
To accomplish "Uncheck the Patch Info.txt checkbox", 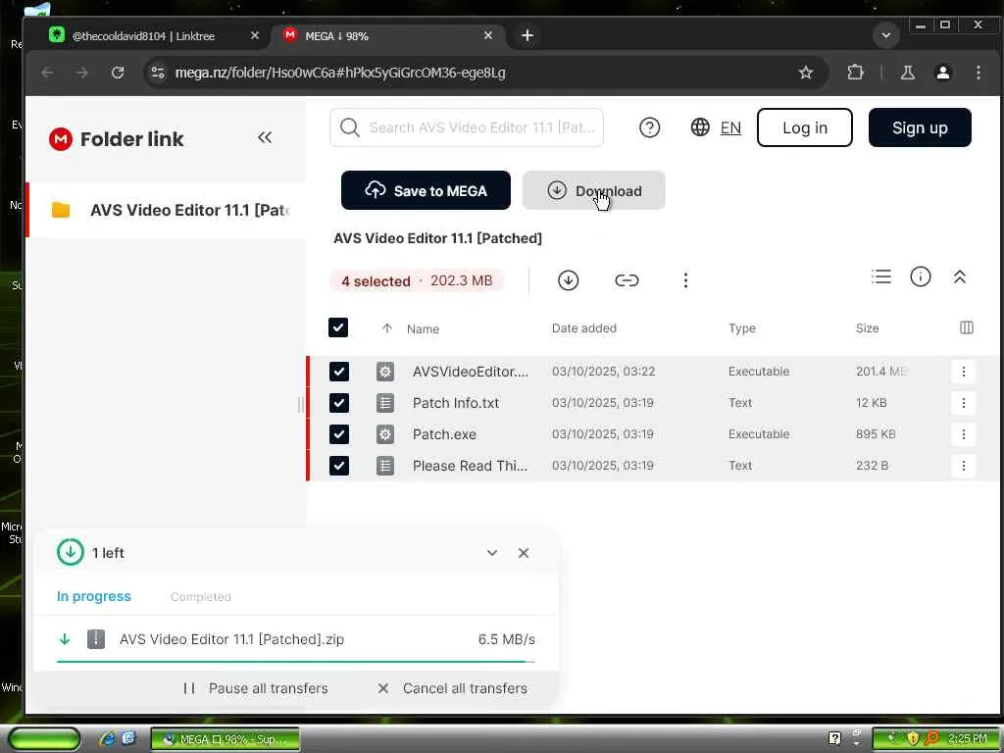I will click(x=338, y=403).
